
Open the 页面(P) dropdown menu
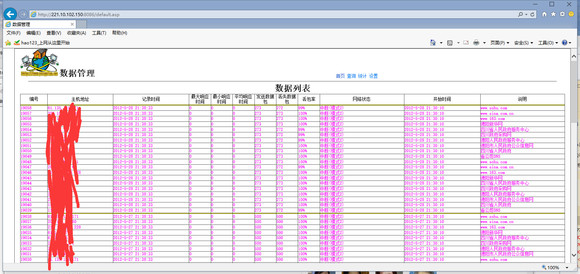coord(500,43)
